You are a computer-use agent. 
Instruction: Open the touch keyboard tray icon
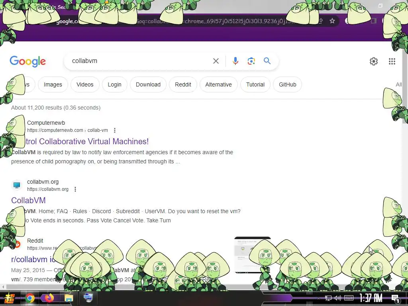pyautogui.click(x=349, y=298)
